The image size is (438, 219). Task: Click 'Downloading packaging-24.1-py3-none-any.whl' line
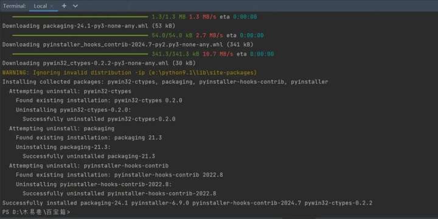[x=89, y=26]
